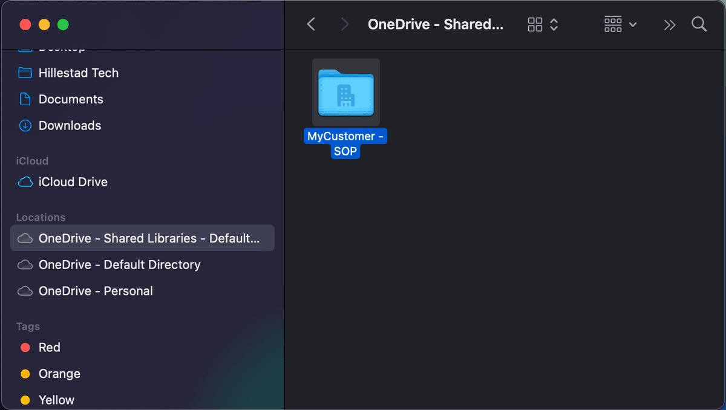
Task: Open OneDrive - Personal location
Action: point(96,291)
